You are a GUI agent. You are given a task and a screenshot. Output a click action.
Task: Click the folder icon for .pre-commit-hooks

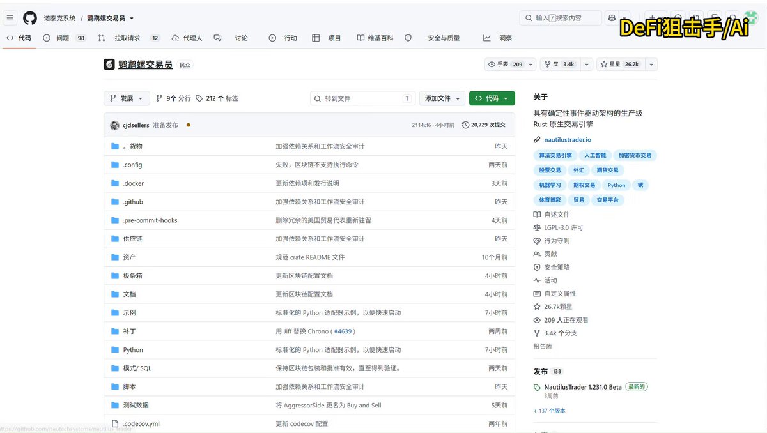[x=115, y=220]
